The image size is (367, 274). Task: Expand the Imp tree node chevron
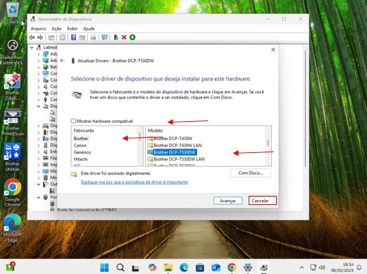[39, 165]
